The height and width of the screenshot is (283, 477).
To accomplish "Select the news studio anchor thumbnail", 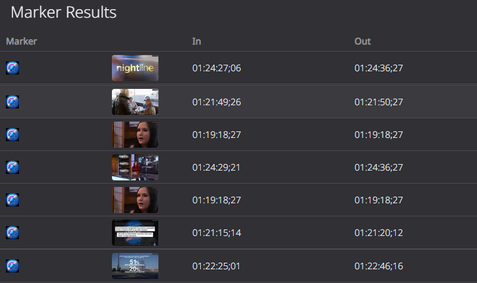I will coord(135,167).
